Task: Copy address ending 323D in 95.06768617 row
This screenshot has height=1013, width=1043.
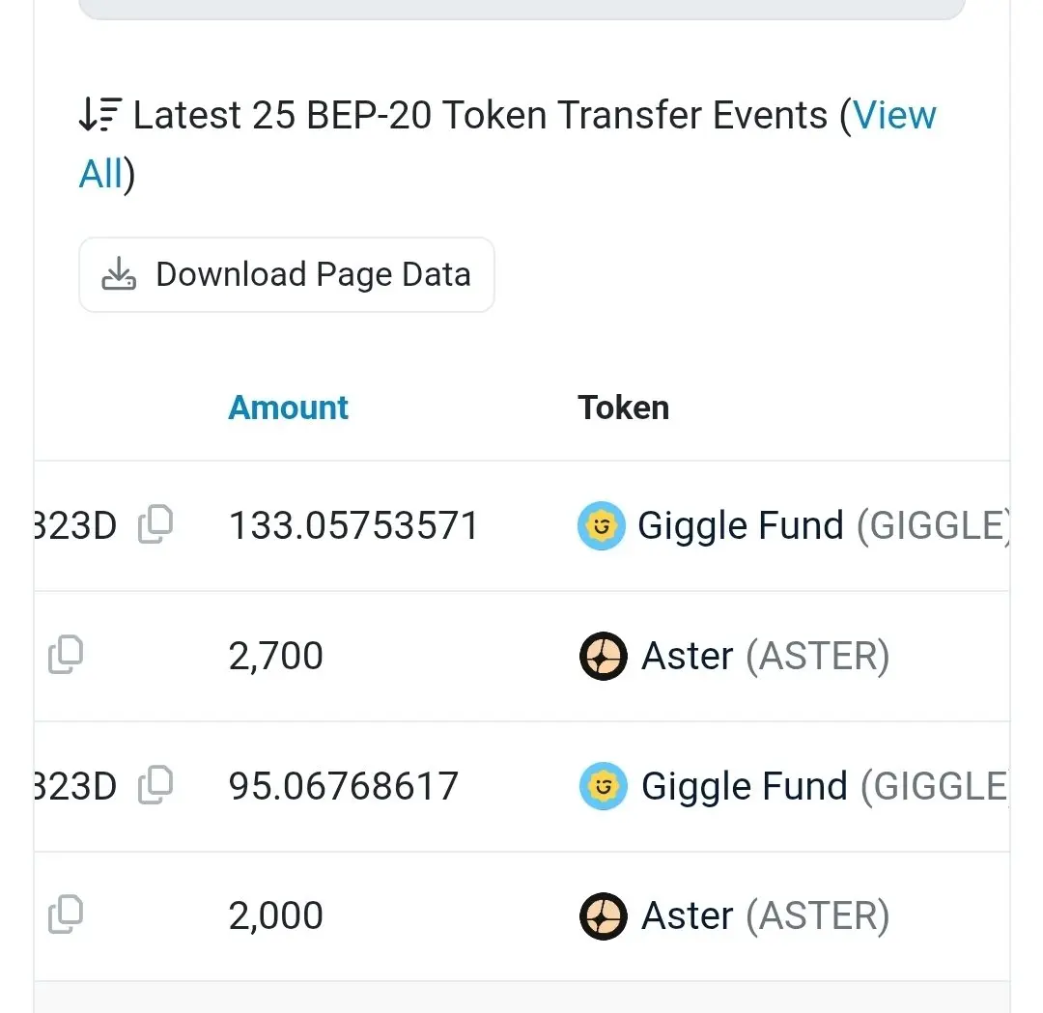Action: tap(155, 785)
